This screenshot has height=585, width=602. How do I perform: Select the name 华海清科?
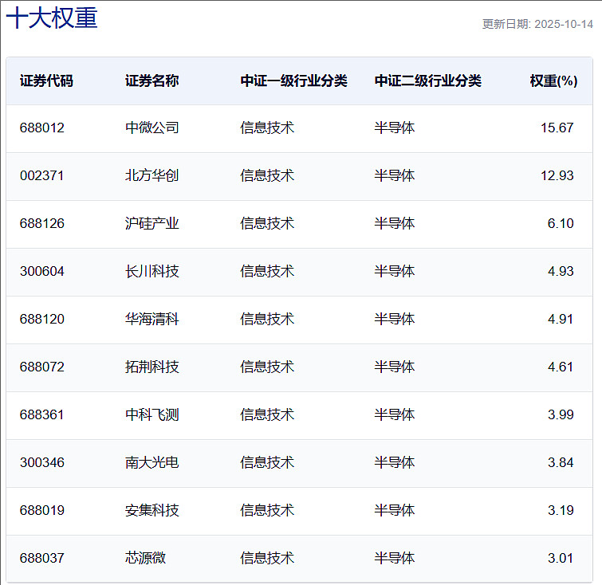coord(152,319)
